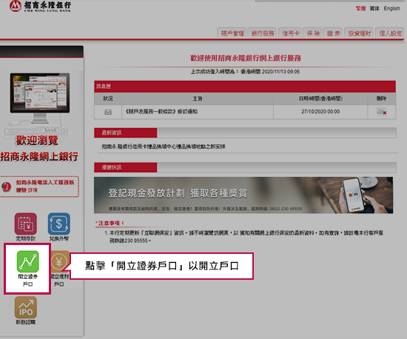Click the 27/10/2020 00:00 date cell

[x=320, y=112]
